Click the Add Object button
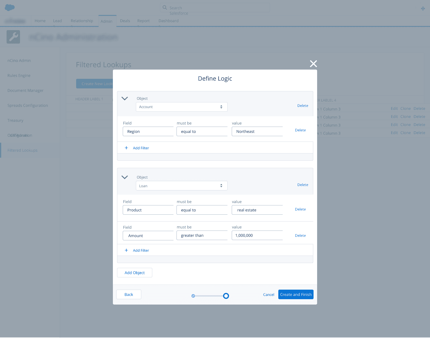 click(x=135, y=273)
